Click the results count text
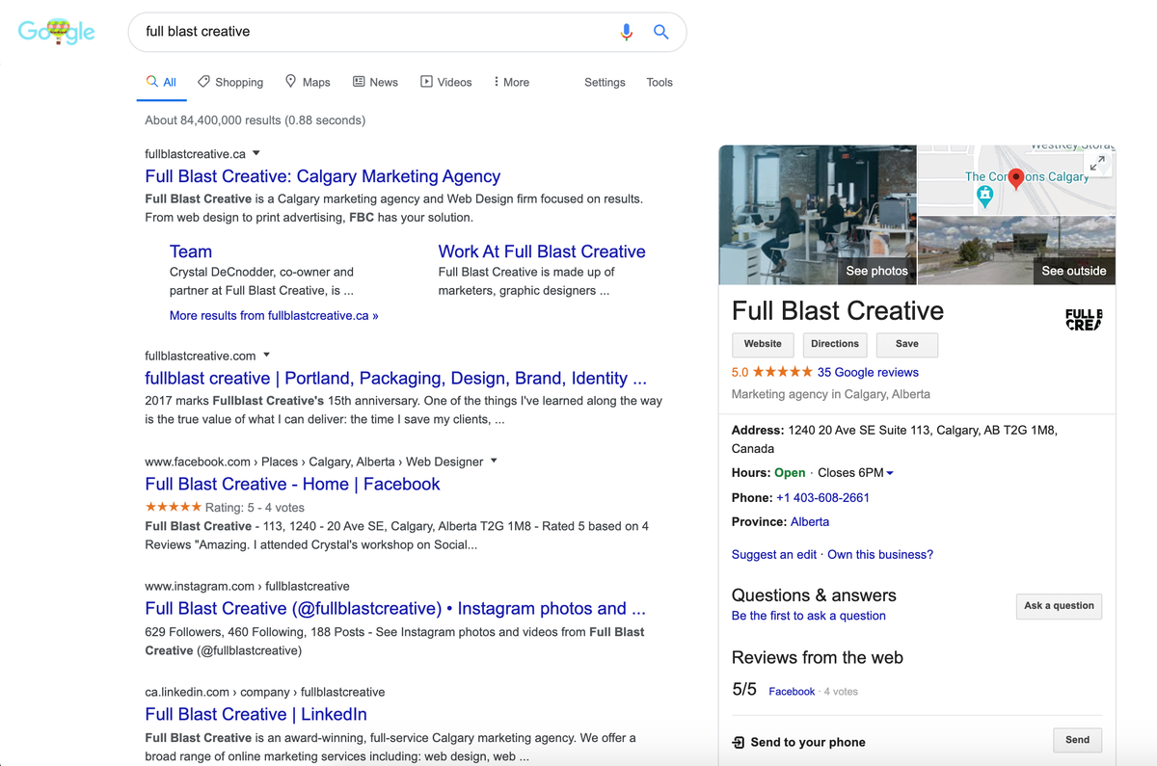The height and width of the screenshot is (766, 1157). (x=255, y=120)
